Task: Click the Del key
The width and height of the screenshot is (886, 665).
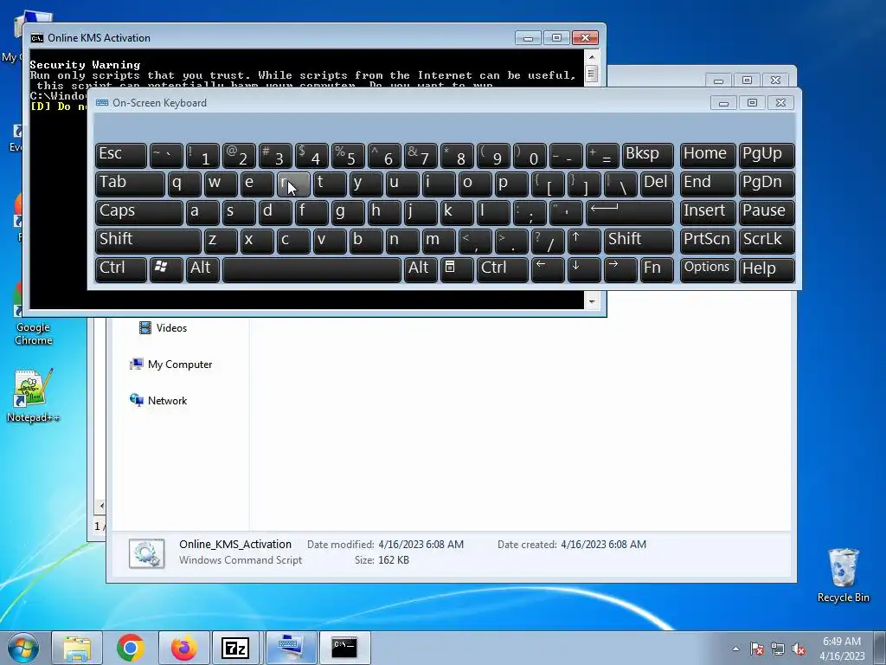Action: [657, 184]
